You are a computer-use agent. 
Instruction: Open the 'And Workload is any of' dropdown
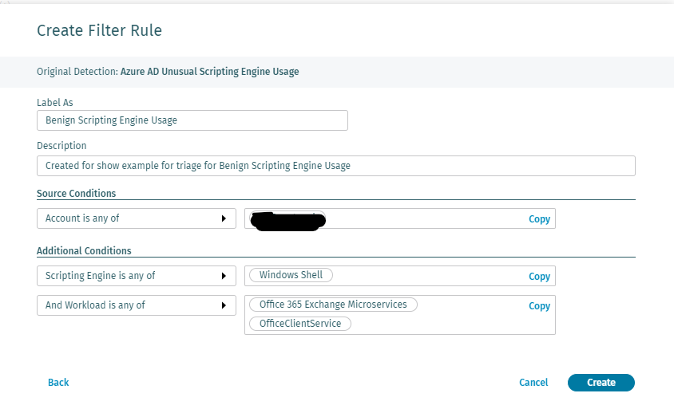point(137,305)
